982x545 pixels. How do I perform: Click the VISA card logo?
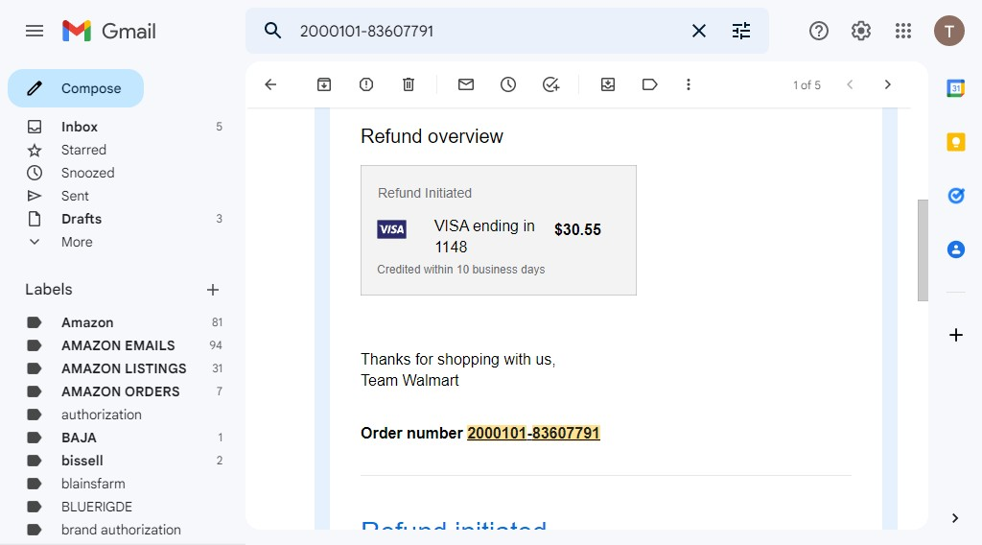click(391, 229)
